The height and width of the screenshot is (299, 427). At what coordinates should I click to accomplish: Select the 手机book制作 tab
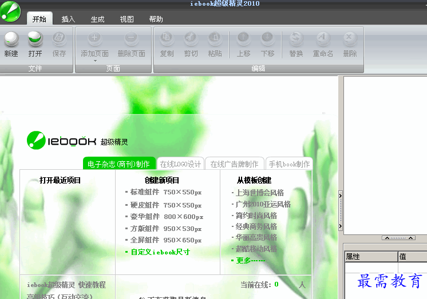point(289,164)
